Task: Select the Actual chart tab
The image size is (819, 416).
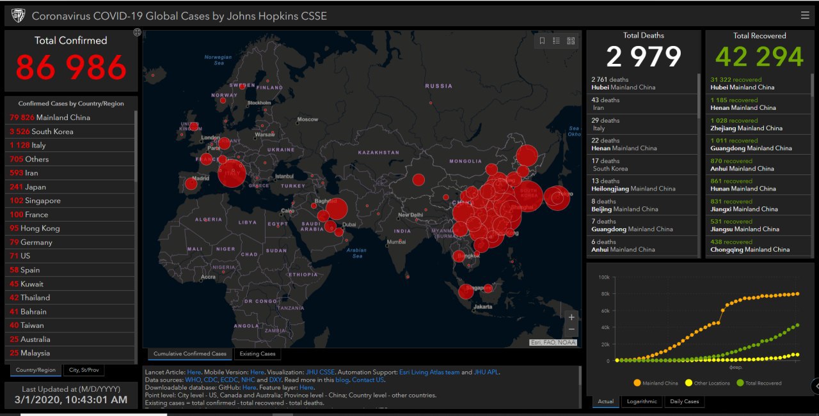Action: 605,401
